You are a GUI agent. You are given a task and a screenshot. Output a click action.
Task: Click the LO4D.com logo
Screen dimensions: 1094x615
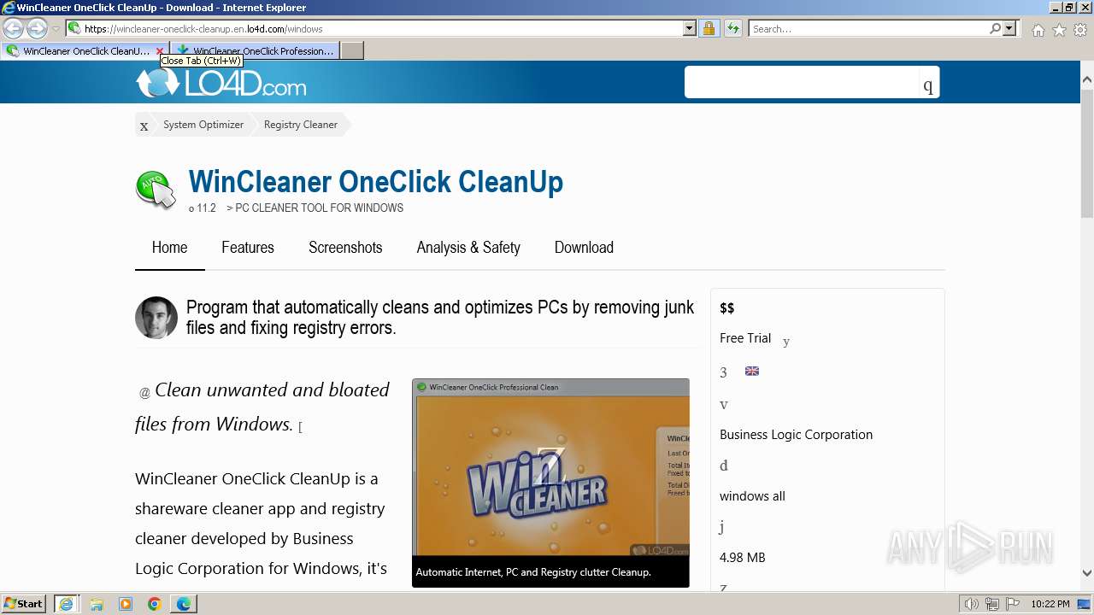221,83
